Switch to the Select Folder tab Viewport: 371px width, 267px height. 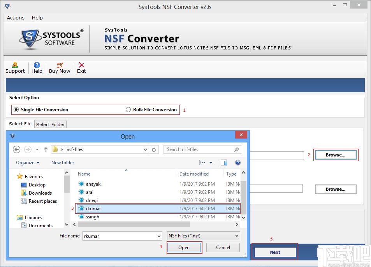click(x=50, y=125)
